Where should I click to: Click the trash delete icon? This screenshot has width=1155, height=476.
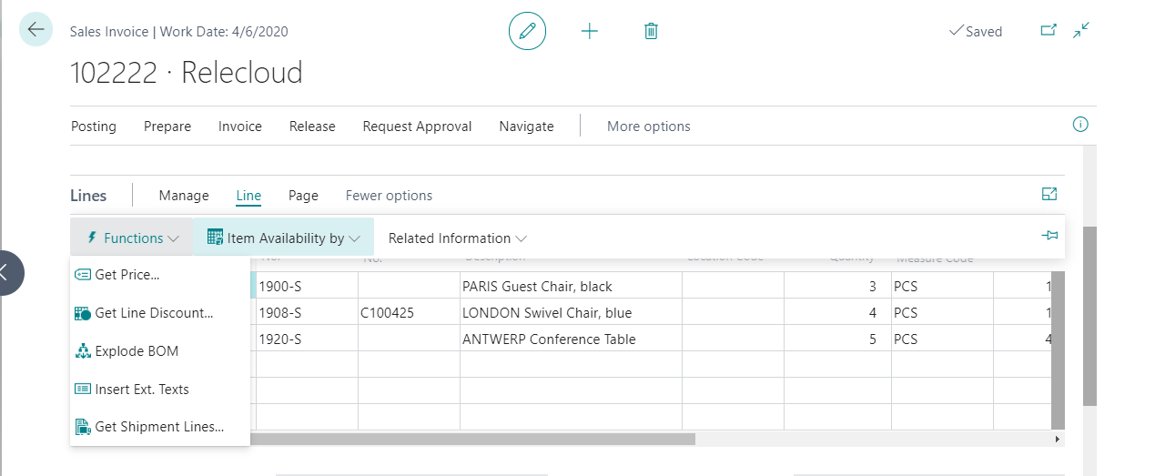[x=651, y=31]
